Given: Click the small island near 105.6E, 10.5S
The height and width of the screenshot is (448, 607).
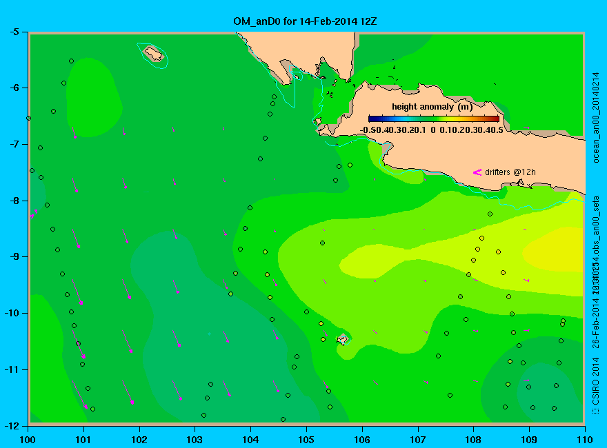Looking at the screenshot, I should [343, 340].
